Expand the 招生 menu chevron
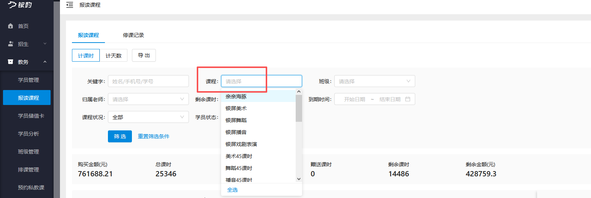The height and width of the screenshot is (198, 591). (x=45, y=44)
